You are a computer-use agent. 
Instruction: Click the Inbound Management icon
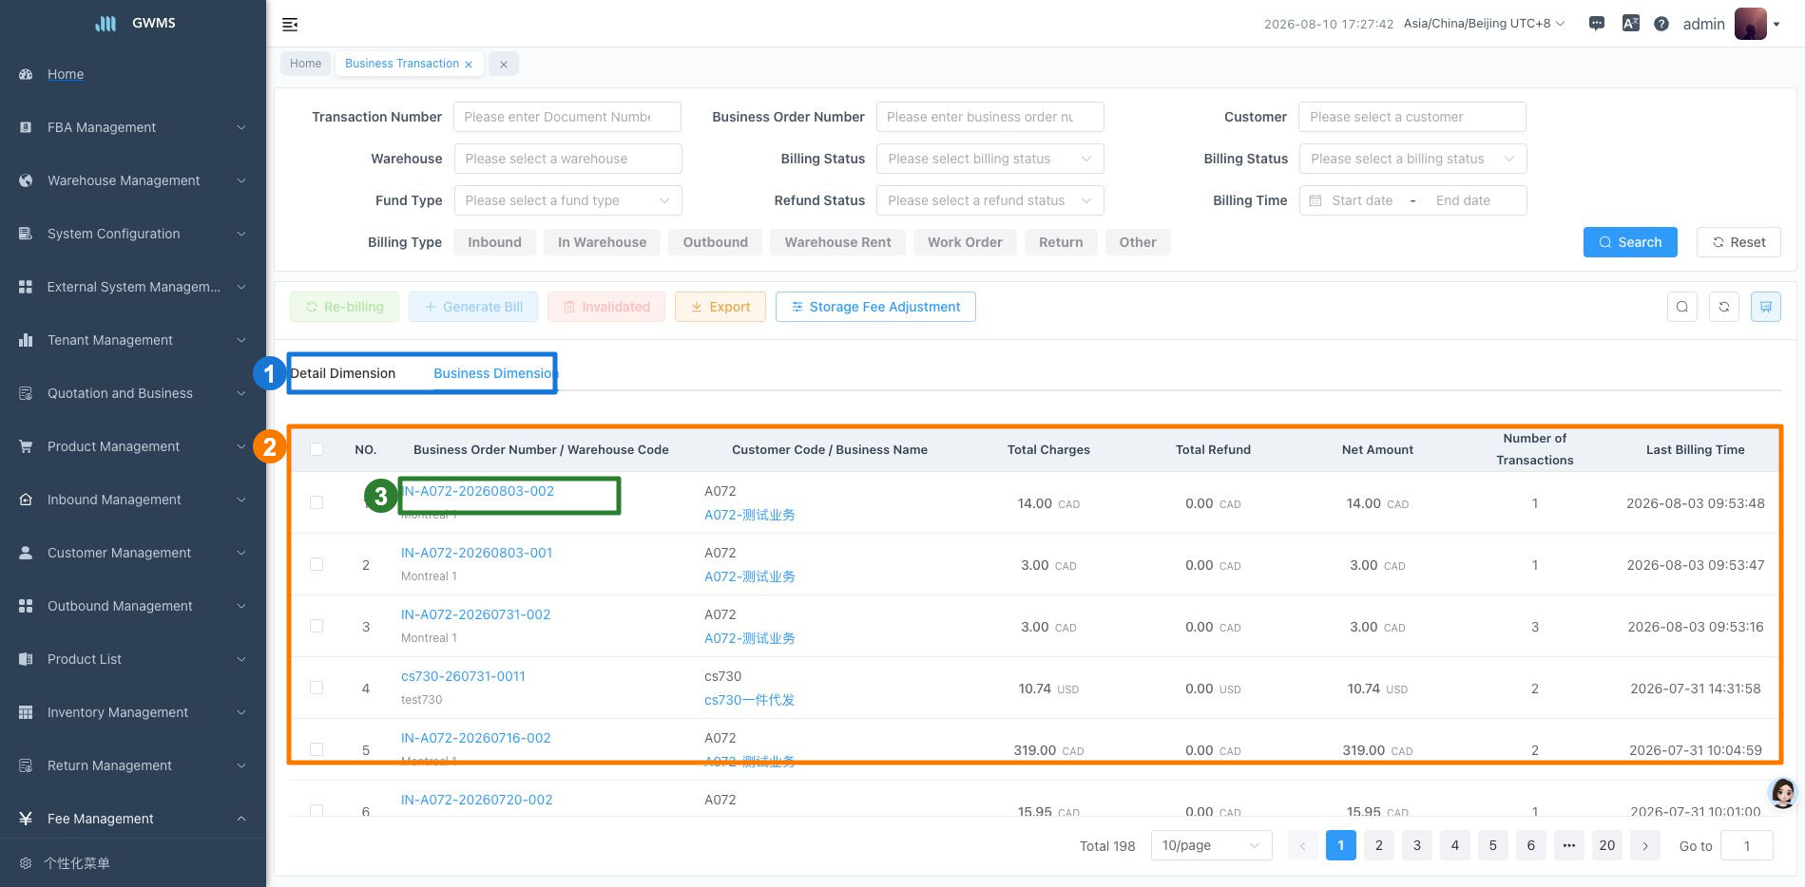(x=26, y=500)
